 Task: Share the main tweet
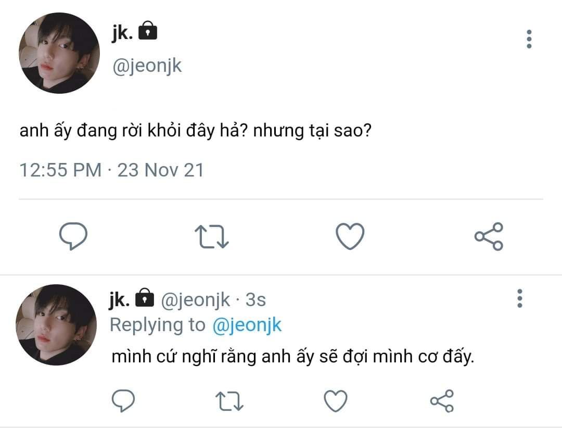489,236
